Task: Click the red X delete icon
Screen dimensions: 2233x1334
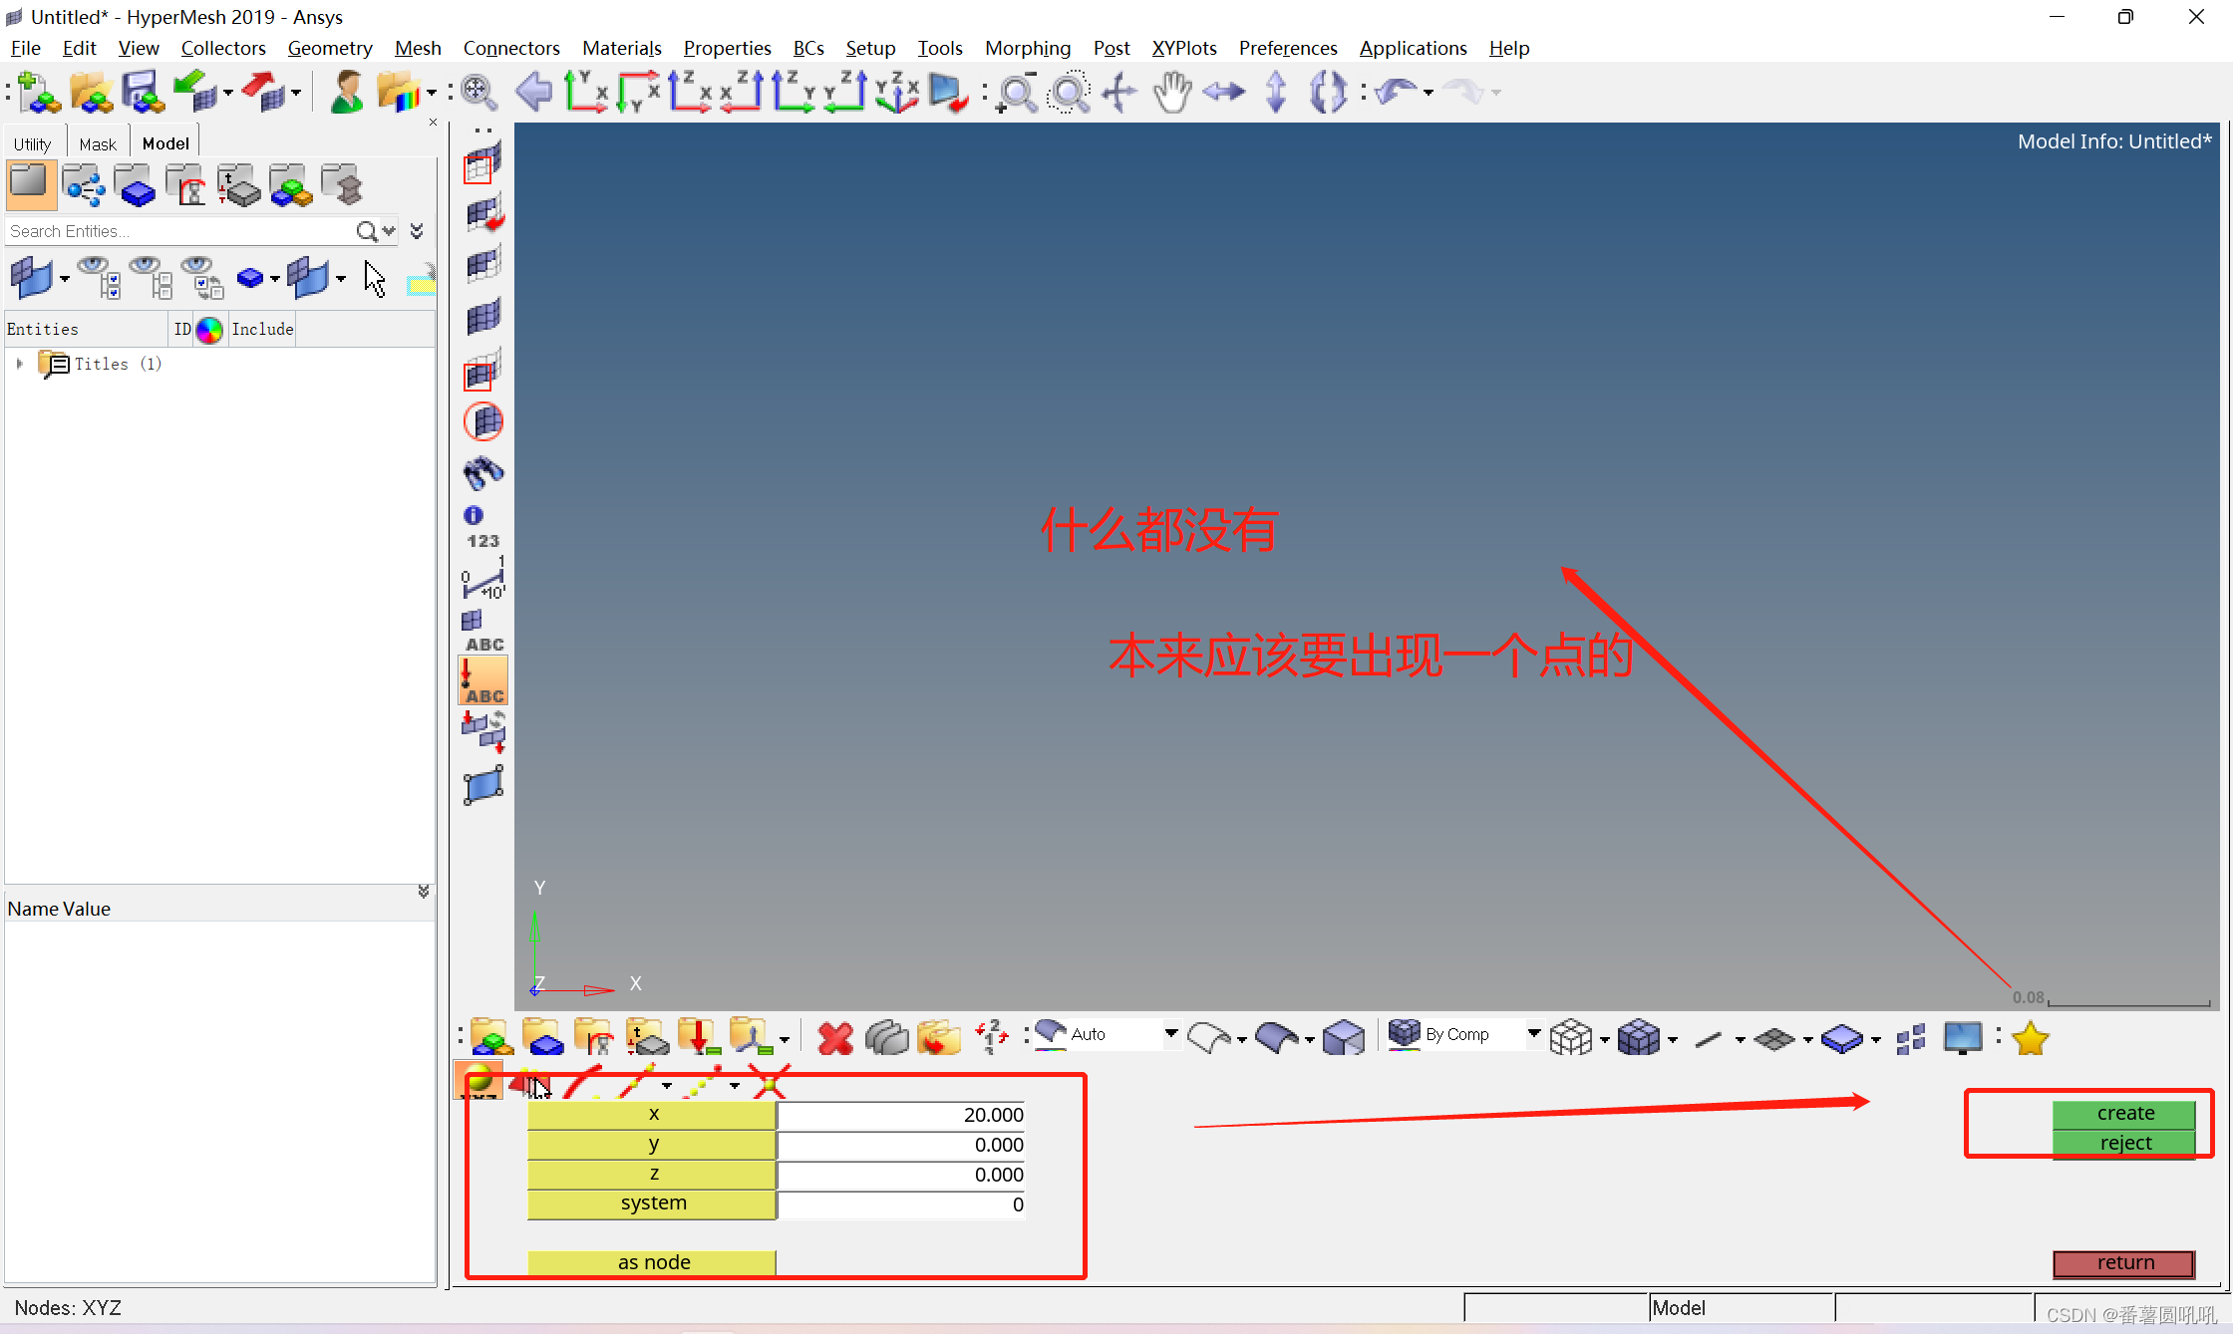Action: pyautogui.click(x=834, y=1038)
